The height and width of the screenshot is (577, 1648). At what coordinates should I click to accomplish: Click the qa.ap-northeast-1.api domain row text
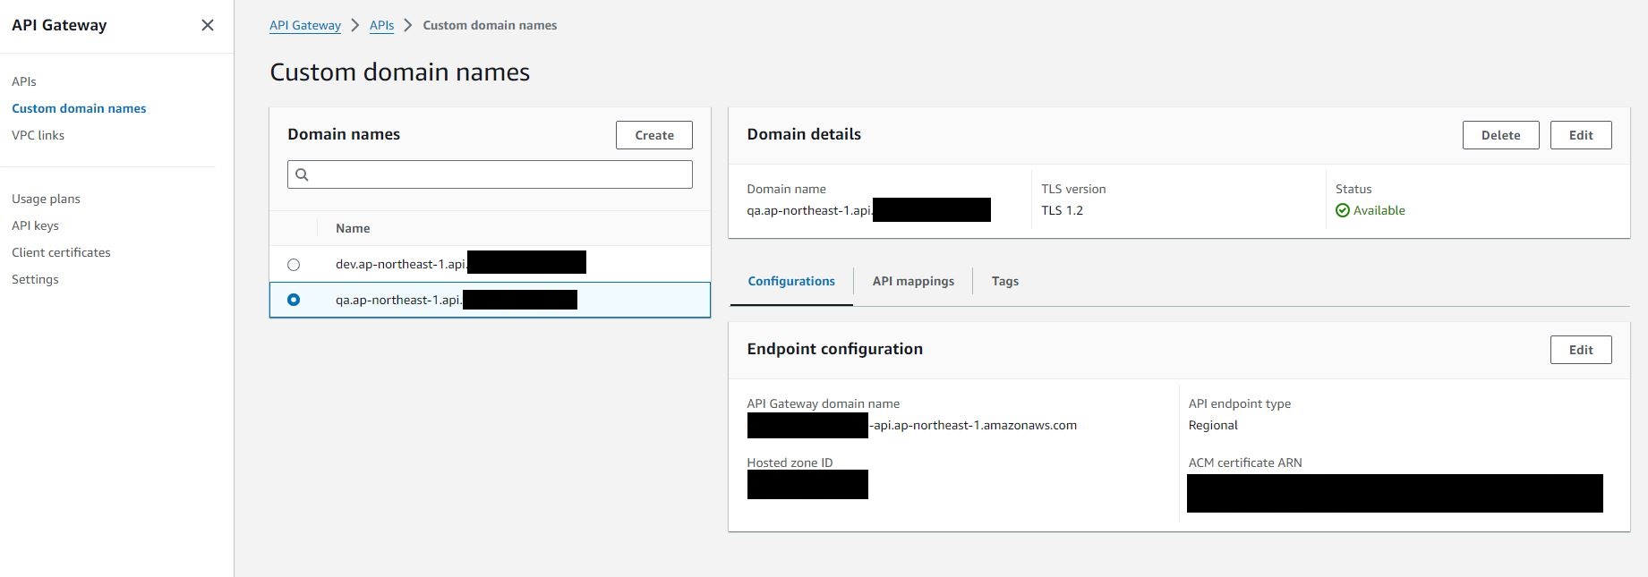pyautogui.click(x=399, y=300)
